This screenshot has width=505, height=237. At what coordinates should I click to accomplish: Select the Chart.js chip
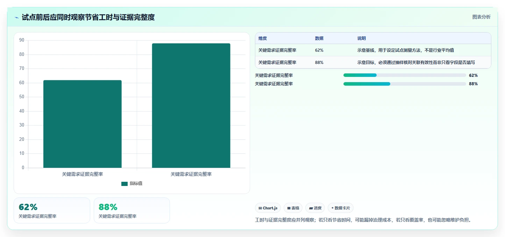[x=268, y=208]
